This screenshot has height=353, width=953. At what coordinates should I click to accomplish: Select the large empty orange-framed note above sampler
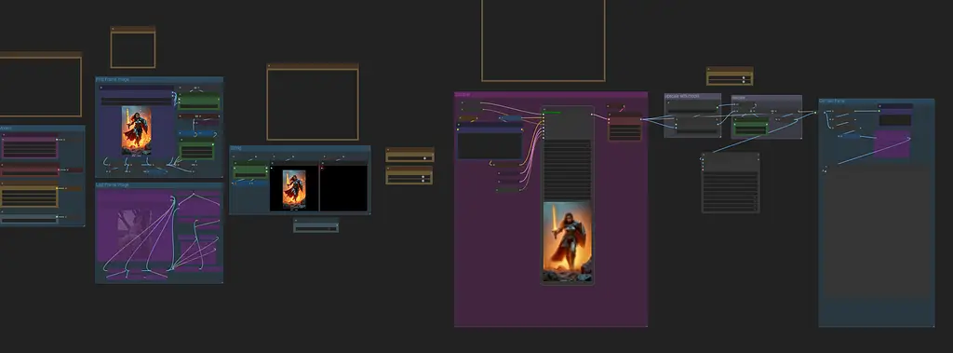[544, 40]
